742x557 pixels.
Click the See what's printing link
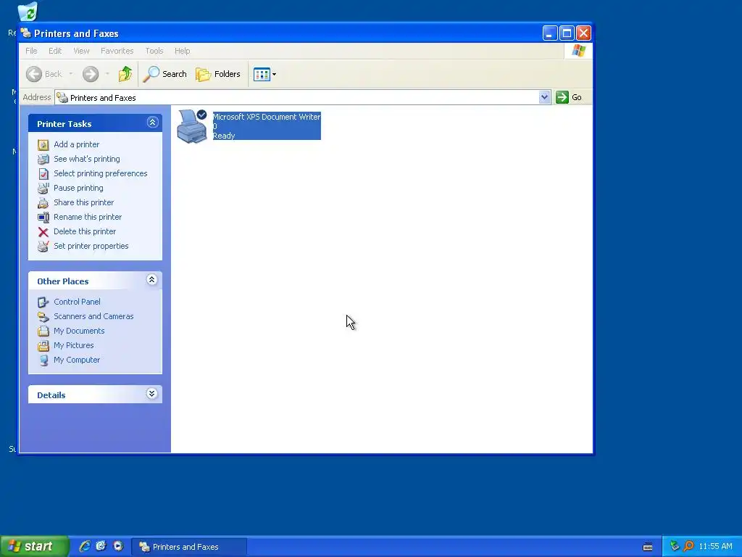pos(87,159)
